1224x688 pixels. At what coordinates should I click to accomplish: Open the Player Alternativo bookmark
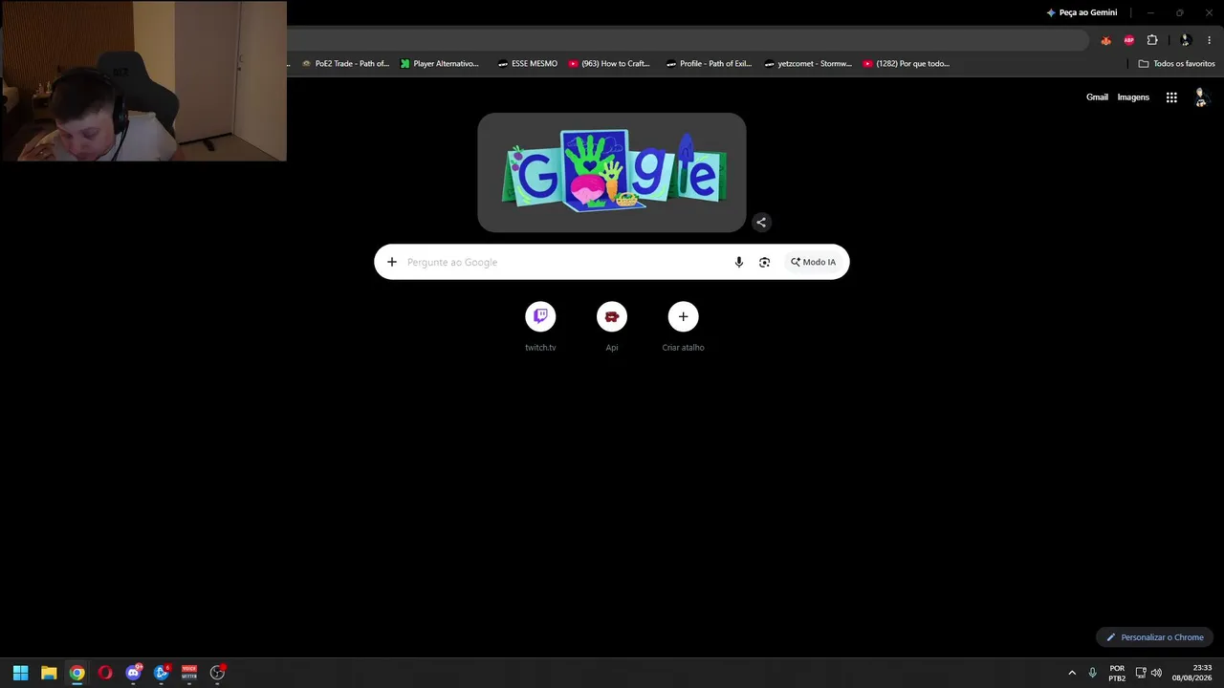[x=440, y=64]
